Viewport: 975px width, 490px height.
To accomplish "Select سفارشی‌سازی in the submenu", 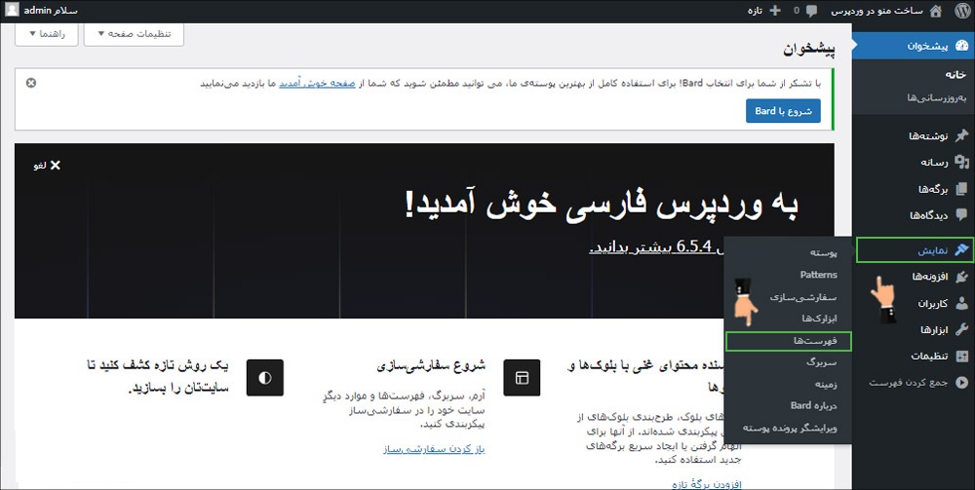I will click(803, 297).
